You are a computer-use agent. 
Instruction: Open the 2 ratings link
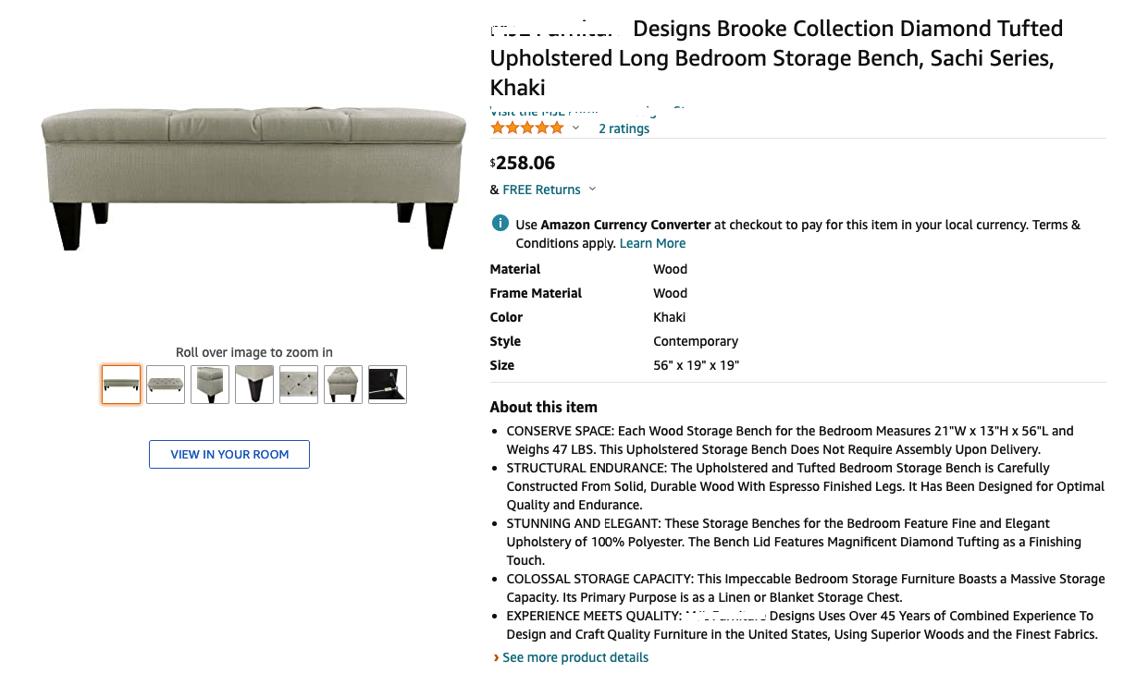pos(624,128)
